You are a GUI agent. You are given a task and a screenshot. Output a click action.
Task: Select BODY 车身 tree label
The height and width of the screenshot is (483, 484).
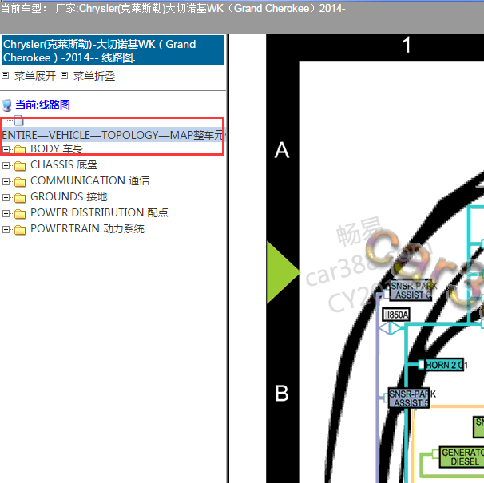(x=57, y=148)
